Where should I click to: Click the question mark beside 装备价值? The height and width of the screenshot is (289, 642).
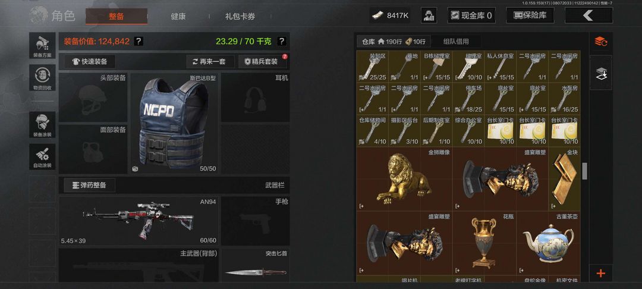(x=139, y=41)
